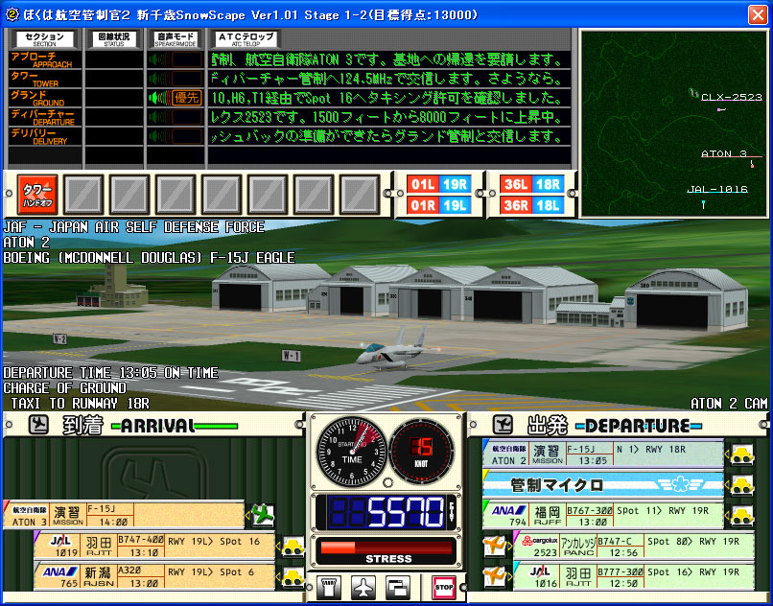The image size is (773, 606).
Task: Click the Tower handoff command button
Action: tap(37, 195)
